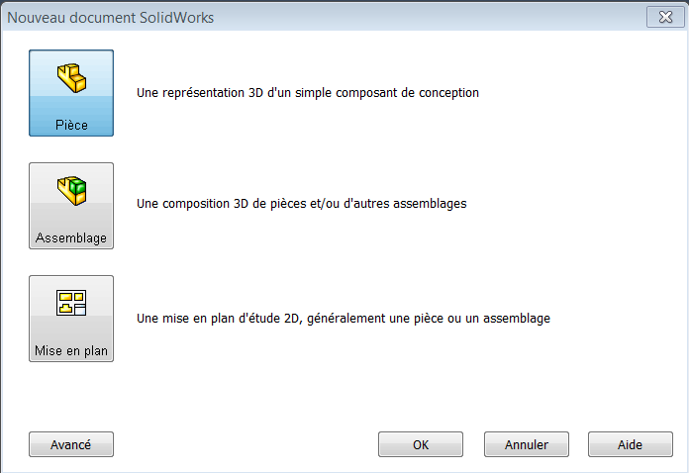Screen dimensions: 689x473
Task: Click the "Mise en plan" caption under icon
Action: 71,351
